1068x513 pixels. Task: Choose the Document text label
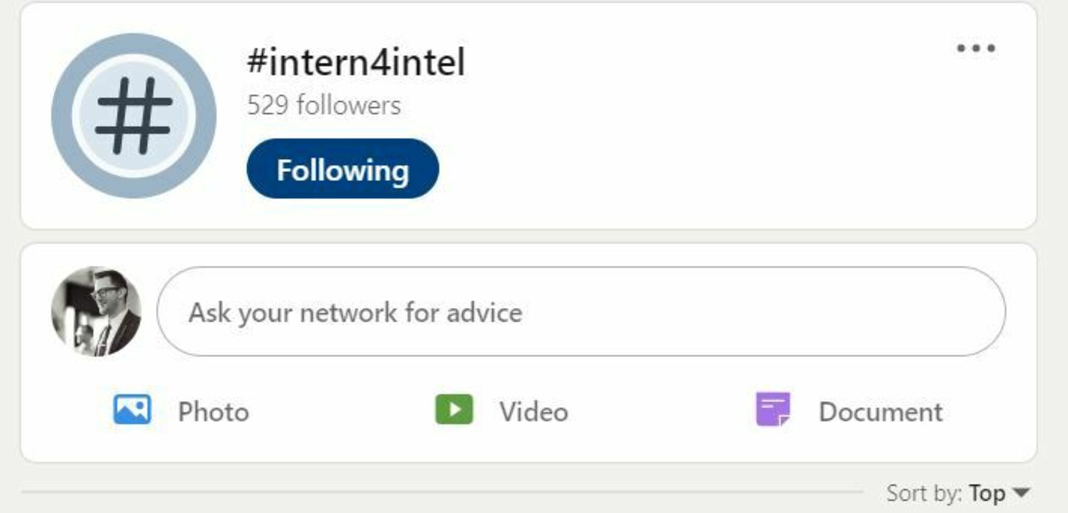point(880,412)
